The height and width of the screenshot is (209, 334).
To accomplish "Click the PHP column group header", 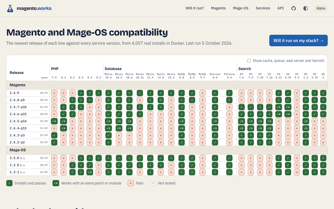I will (55, 69).
